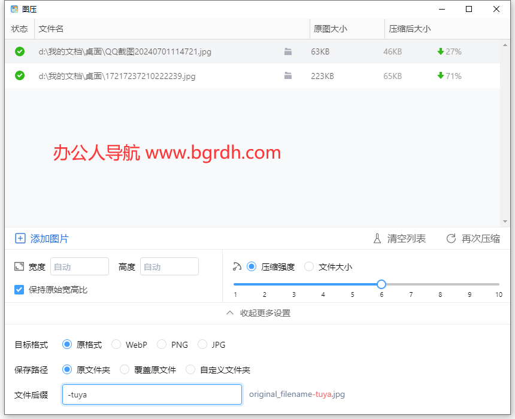Click the 原图大小 column header
Viewport: 515px width, 419px height.
(x=347, y=29)
